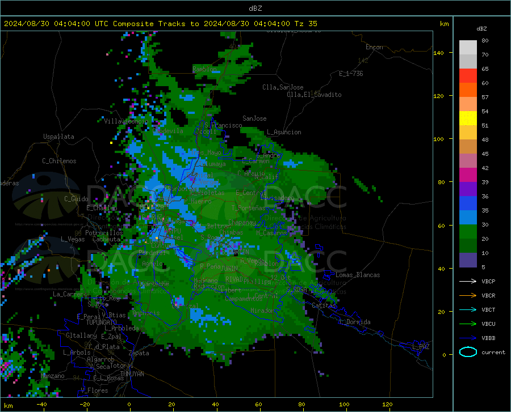Pick the light blue 35 dBZ swatch
Viewport: 511px width, 412px height.
468,218
